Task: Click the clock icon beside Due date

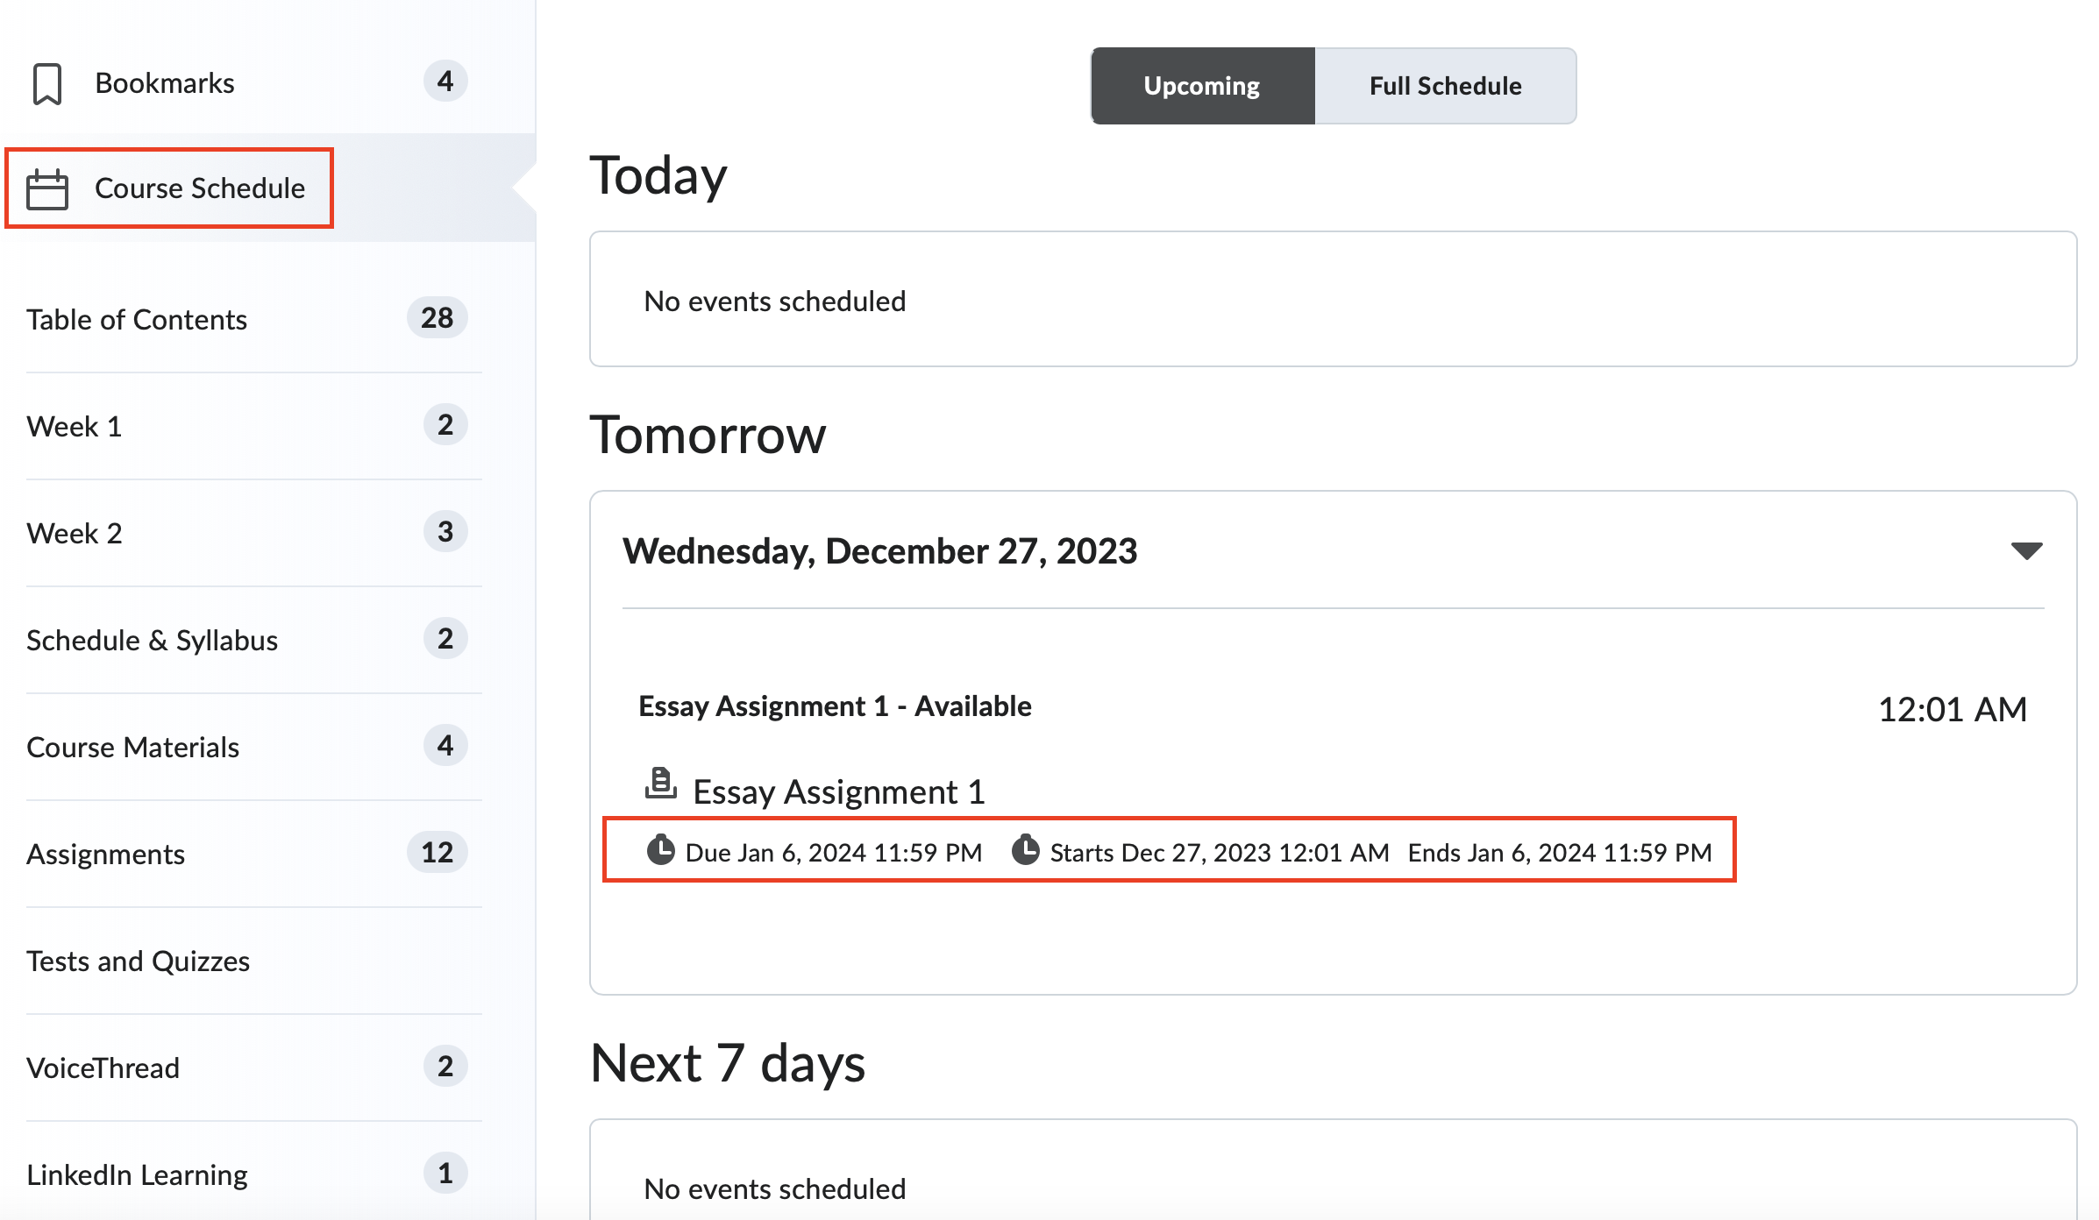Action: coord(660,850)
